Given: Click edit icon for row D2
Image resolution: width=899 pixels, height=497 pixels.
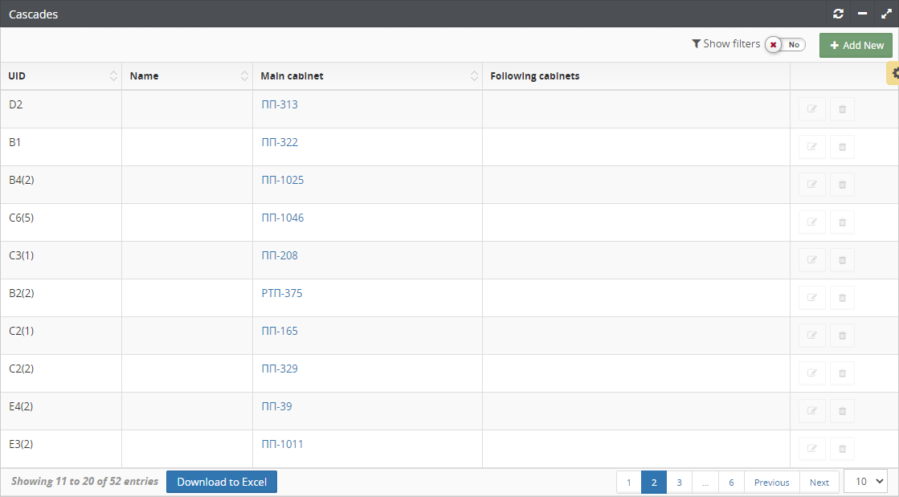Looking at the screenshot, I should [811, 109].
